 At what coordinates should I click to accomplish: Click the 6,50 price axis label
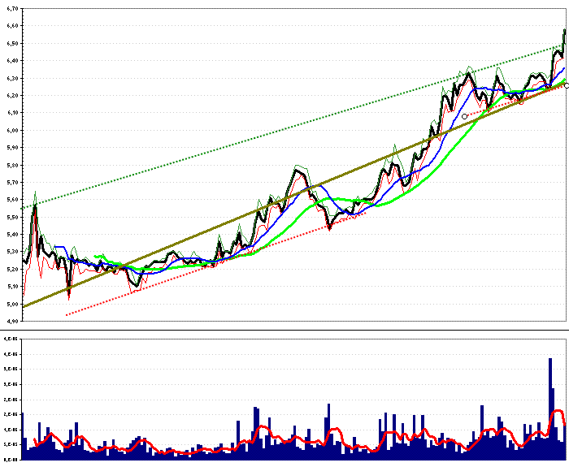pos(12,43)
